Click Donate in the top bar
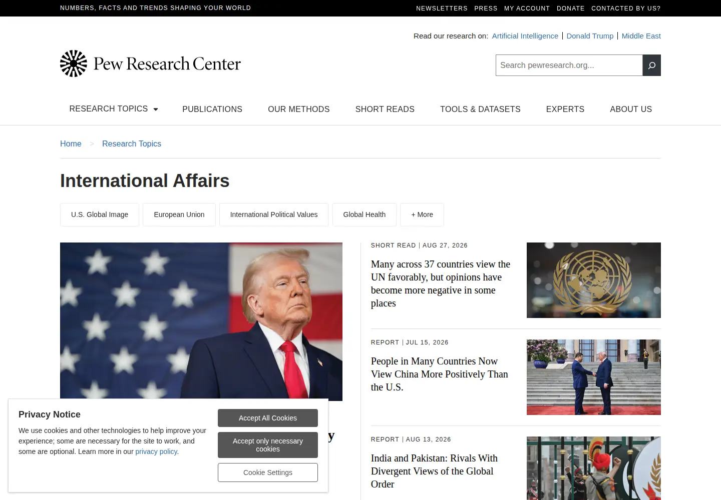721x500 pixels. tap(571, 8)
